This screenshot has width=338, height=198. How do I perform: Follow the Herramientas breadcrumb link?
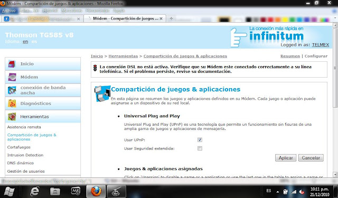click(123, 56)
